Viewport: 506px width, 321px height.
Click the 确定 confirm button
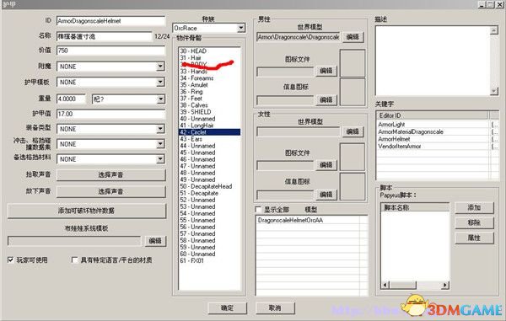[228, 308]
